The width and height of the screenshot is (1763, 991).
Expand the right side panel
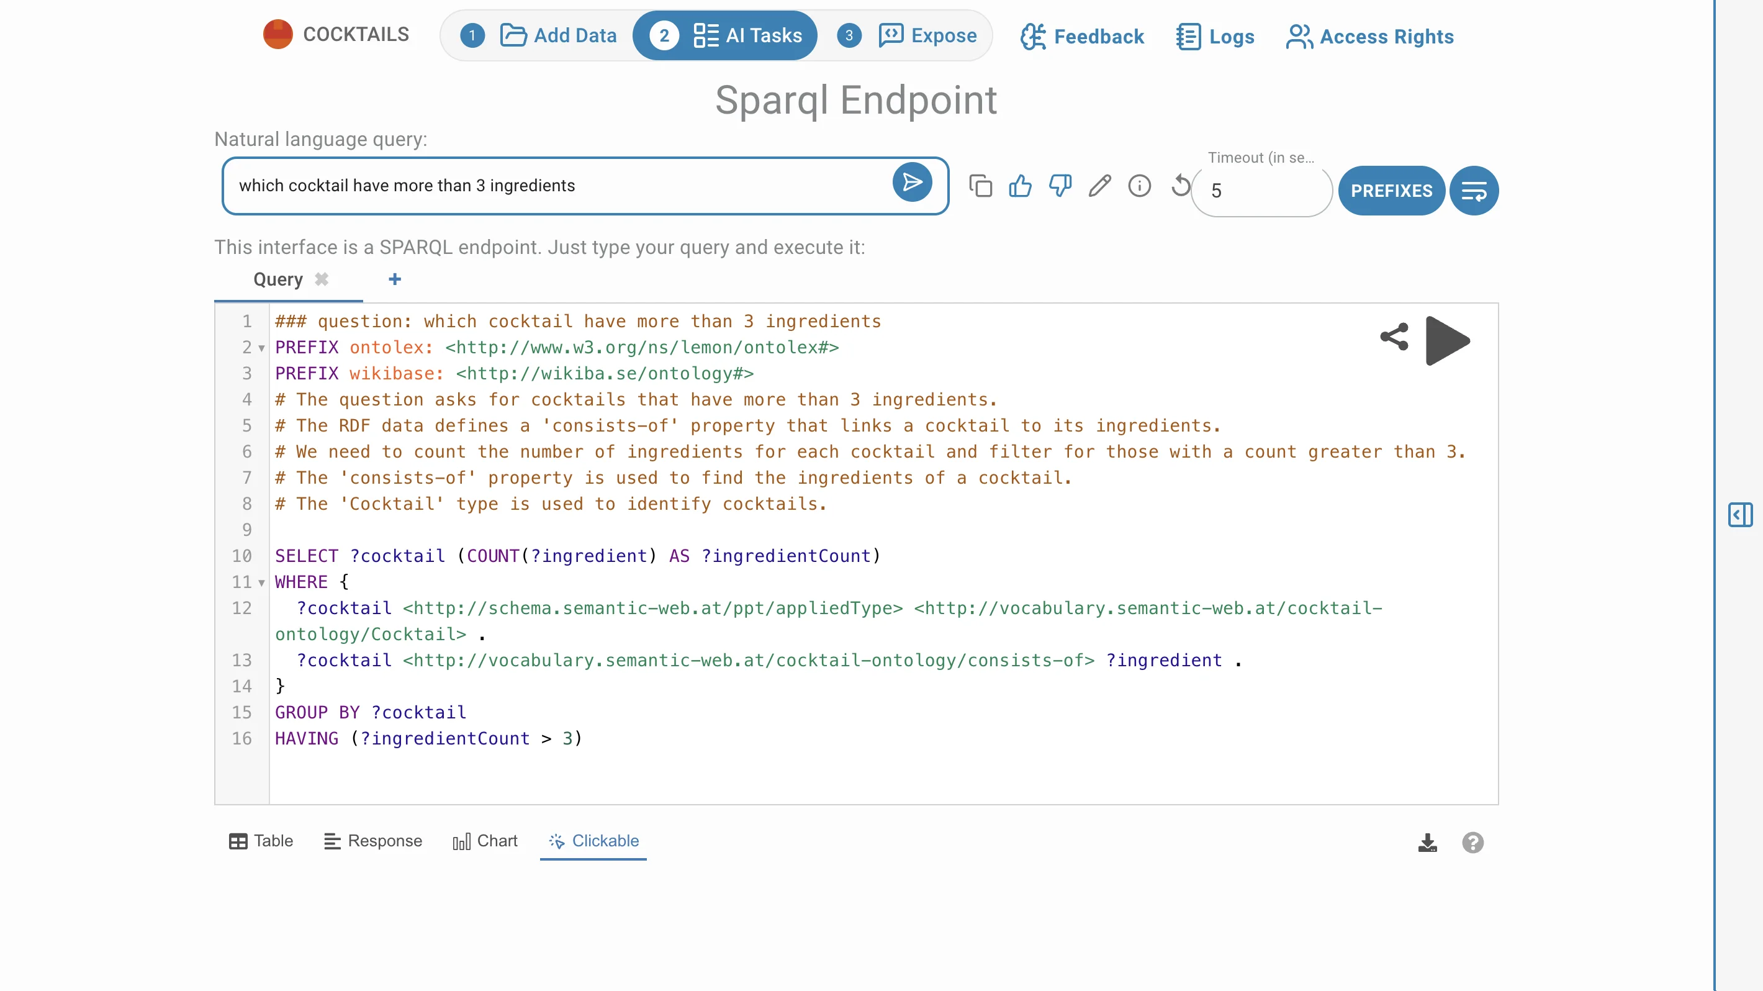(x=1740, y=515)
